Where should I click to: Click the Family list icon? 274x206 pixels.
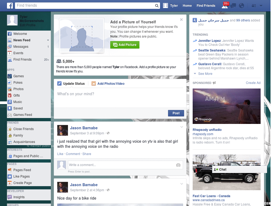[x=10, y=135]
